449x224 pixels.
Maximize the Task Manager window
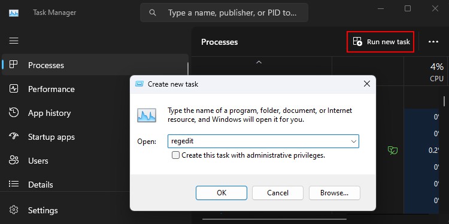(408, 8)
